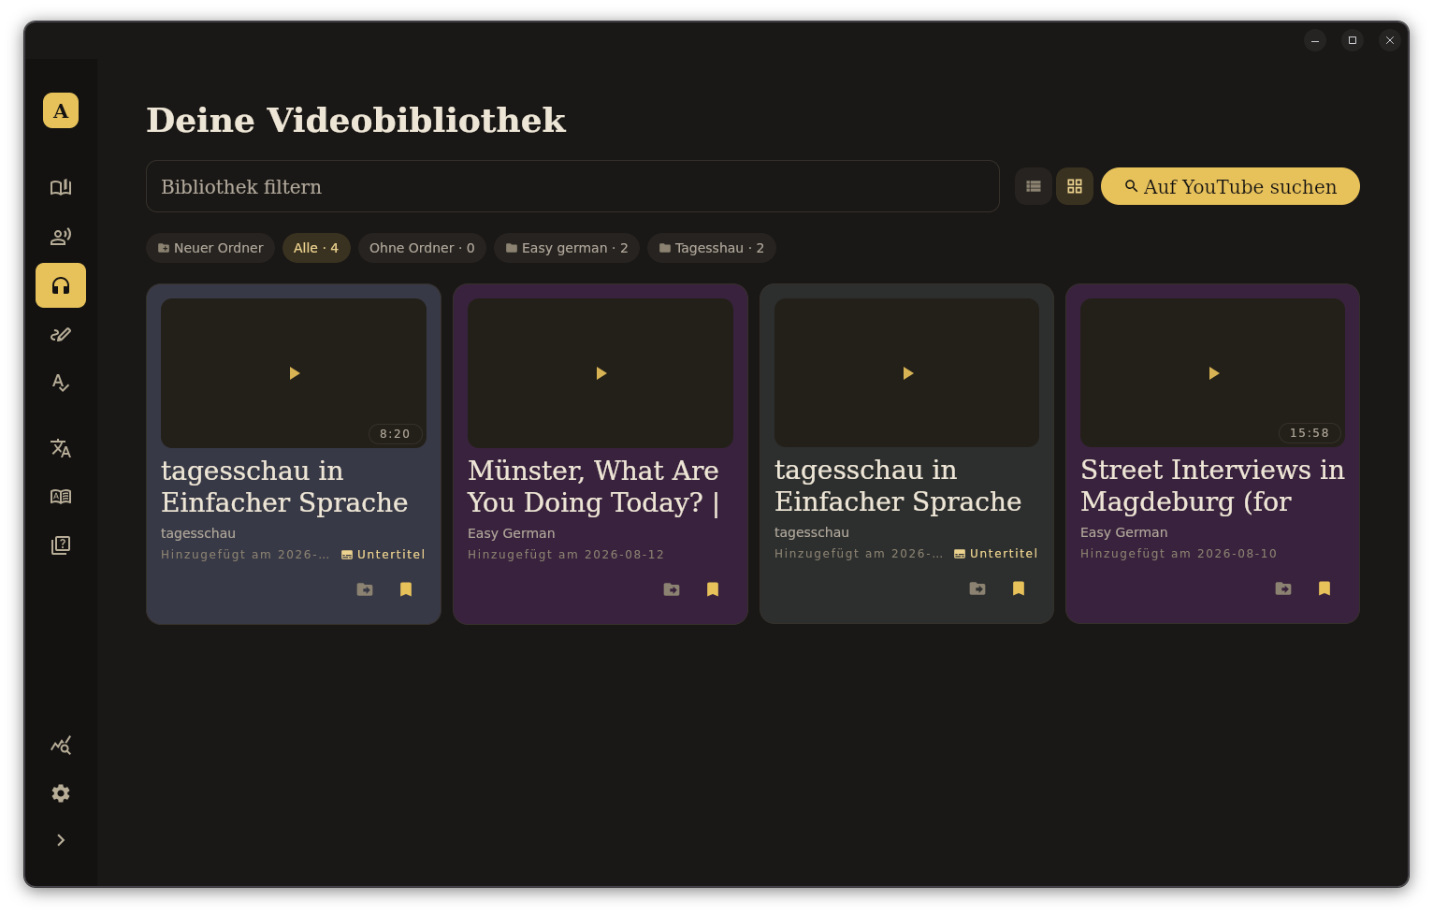Open the settings gear in sidebar
This screenshot has width=1433, height=914.
pos(61,793)
